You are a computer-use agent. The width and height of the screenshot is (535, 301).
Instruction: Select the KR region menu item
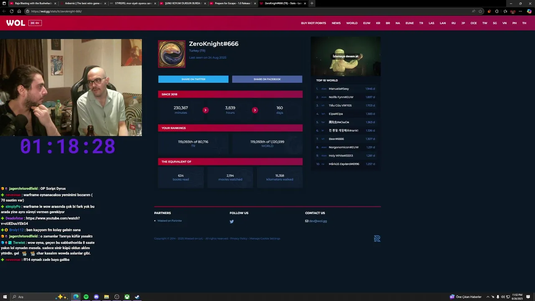point(378,23)
